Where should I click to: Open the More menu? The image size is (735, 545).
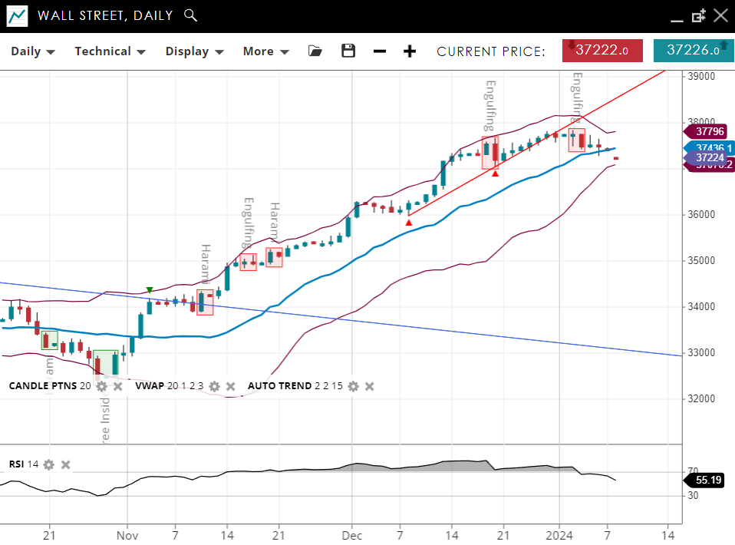pos(265,51)
